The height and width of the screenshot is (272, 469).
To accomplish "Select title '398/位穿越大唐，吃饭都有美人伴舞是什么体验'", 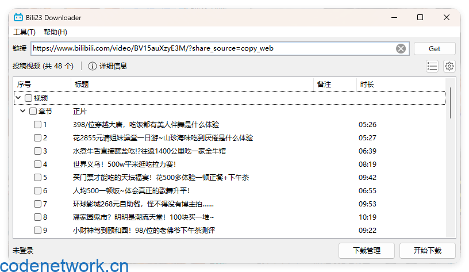I will pos(146,124).
